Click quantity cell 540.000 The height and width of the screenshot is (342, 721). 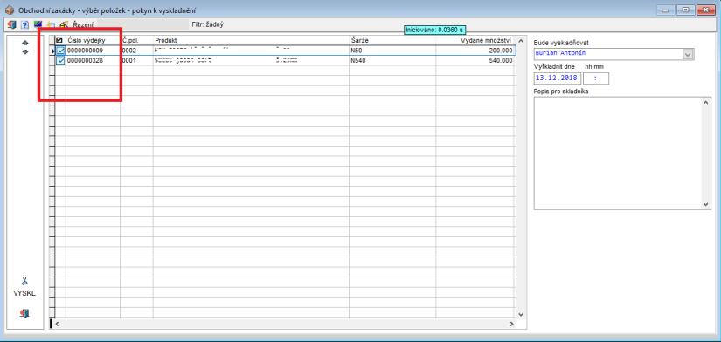click(475, 60)
